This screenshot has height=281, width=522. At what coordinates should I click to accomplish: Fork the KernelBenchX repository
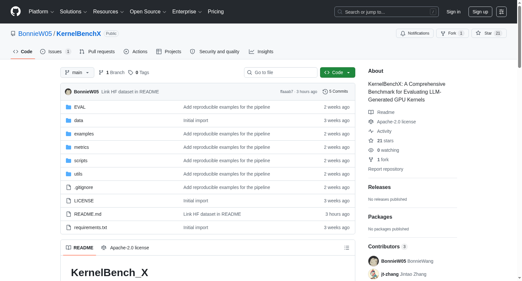coord(452,33)
